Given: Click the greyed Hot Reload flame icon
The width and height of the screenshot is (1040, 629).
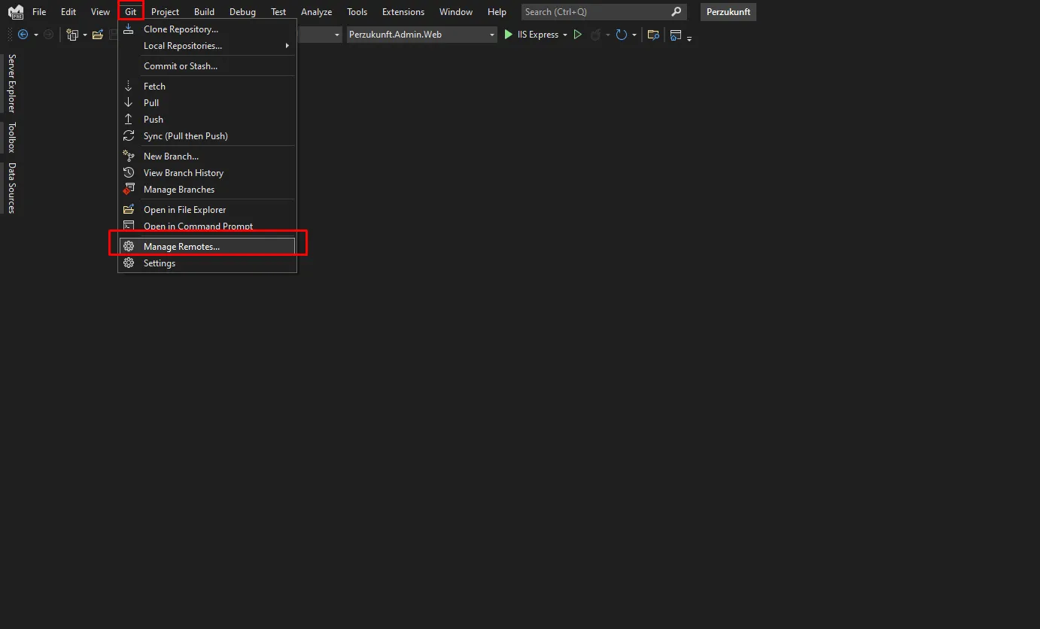Looking at the screenshot, I should click(595, 35).
